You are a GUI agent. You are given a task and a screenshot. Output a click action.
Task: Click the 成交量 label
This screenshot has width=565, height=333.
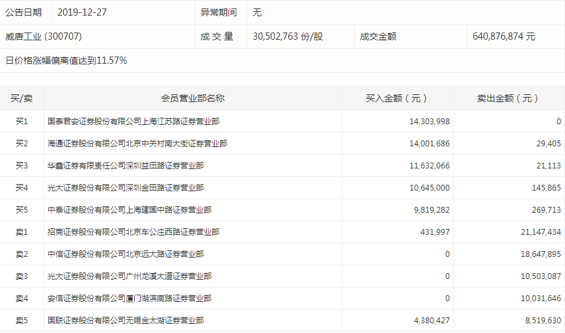tap(217, 36)
